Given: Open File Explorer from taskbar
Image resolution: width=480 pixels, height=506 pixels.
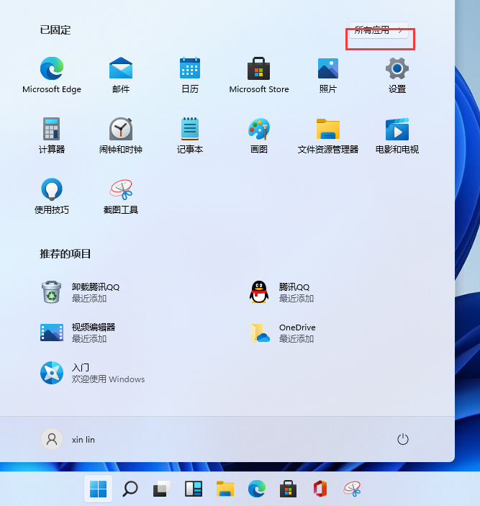Looking at the screenshot, I should (225, 489).
